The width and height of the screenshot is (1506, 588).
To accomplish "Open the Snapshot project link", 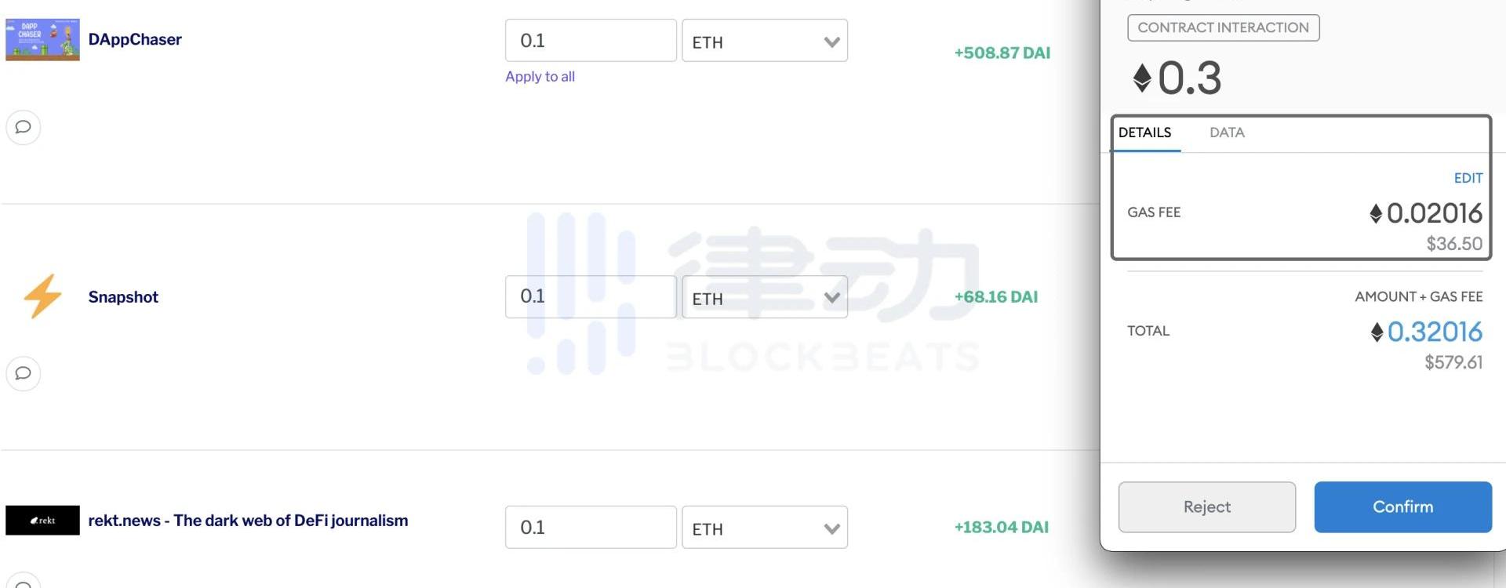I will (123, 297).
